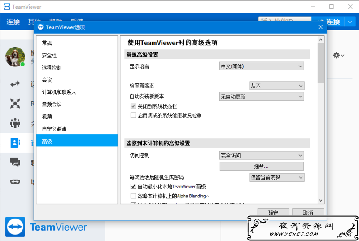Toggle 关闭到系统状态栏 checkbox

pyautogui.click(x=133, y=106)
